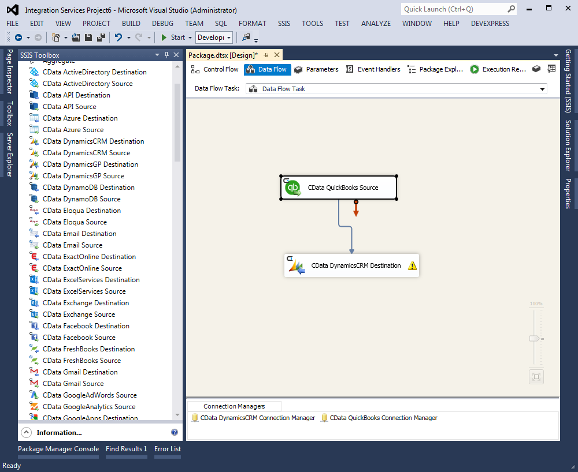The height and width of the screenshot is (472, 578).
Task: Toggle the pin on Package.dtsx tab
Action: 266,55
